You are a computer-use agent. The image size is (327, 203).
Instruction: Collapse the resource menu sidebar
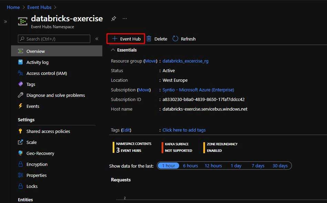(x=97, y=39)
